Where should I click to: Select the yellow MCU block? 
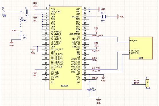click(141, 48)
